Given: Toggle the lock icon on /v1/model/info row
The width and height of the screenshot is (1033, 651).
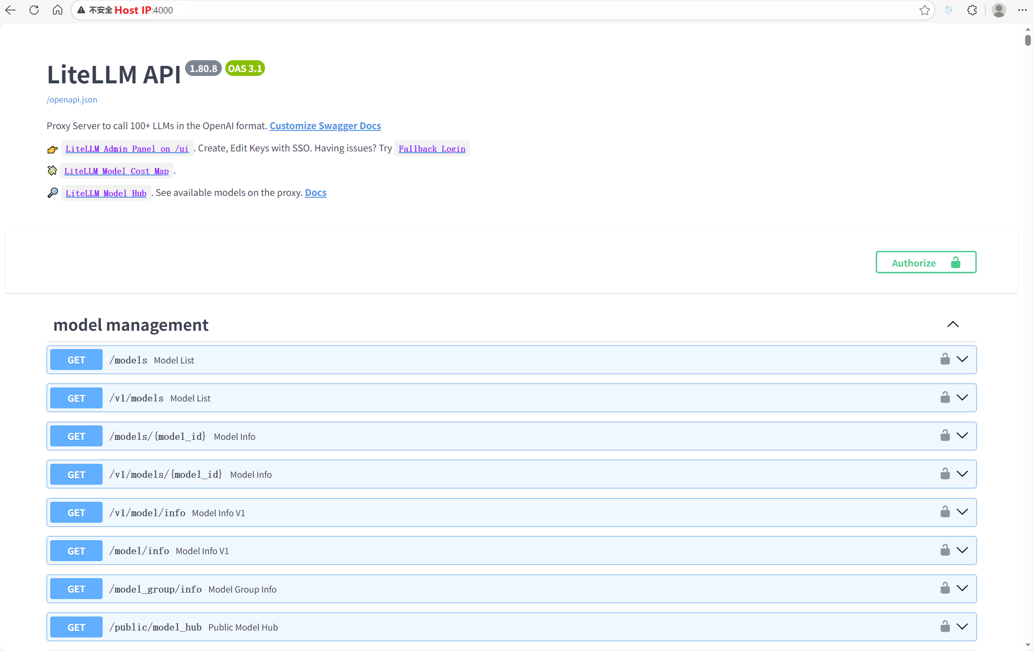Looking at the screenshot, I should click(945, 512).
